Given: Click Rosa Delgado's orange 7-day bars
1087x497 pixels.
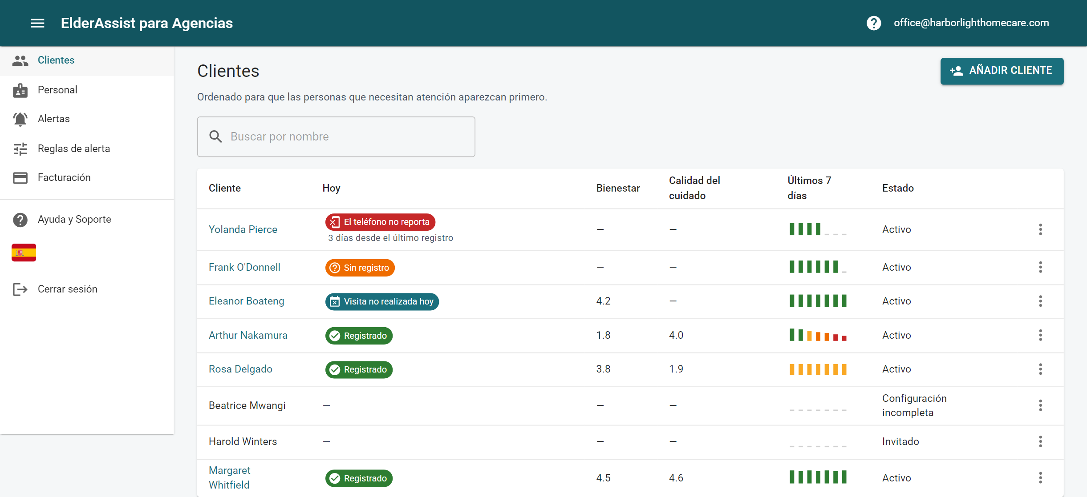Looking at the screenshot, I should [818, 369].
